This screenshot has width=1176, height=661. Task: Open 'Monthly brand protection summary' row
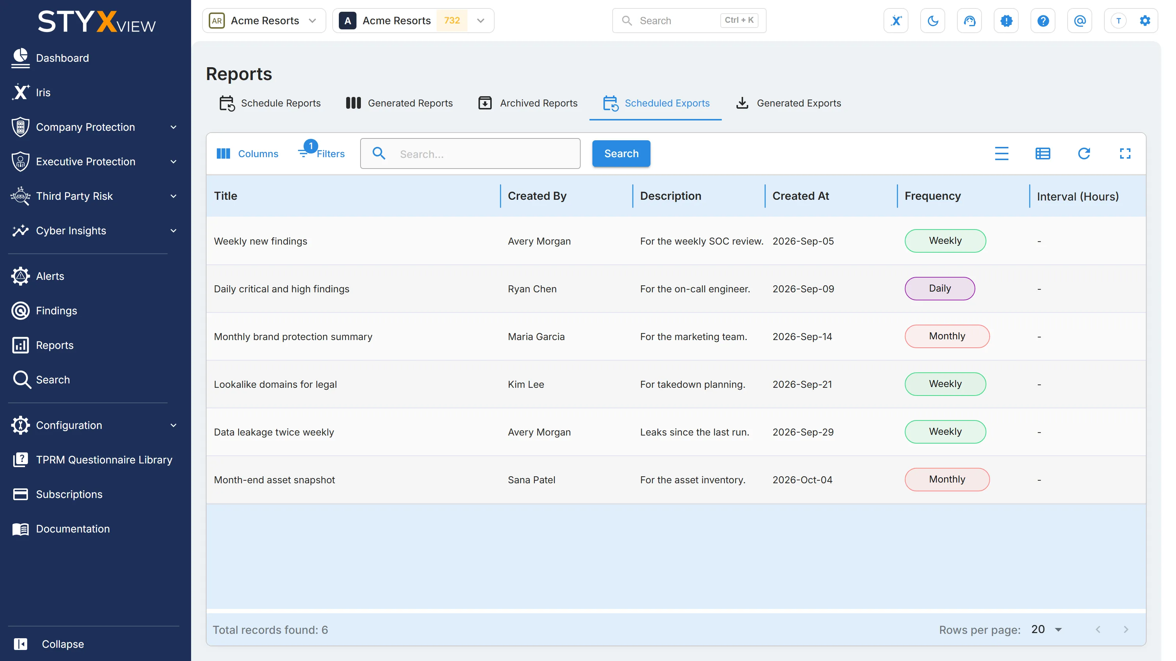point(676,337)
